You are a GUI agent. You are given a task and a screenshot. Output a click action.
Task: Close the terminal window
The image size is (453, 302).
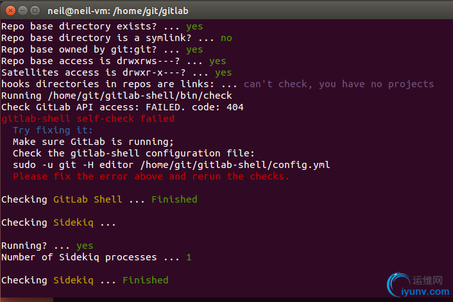[x=10, y=11]
